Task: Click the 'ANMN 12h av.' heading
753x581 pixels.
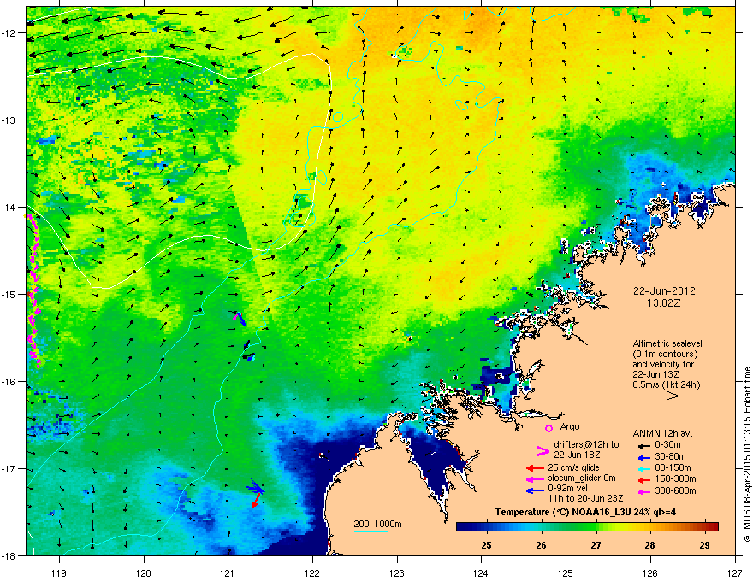Action: 662,433
